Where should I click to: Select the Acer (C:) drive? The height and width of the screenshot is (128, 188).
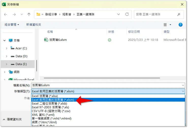21,48
